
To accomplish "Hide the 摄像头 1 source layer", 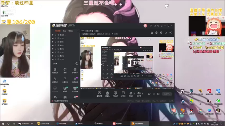I will coord(53,35).
